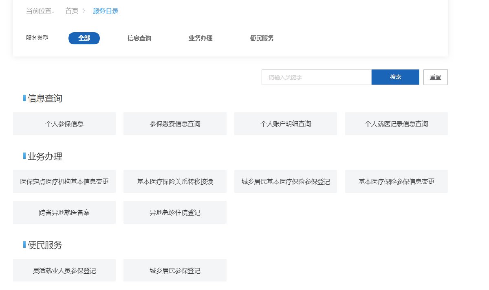Open 跨省异地就医备案 service
This screenshot has height=290, width=489.
coord(64,212)
